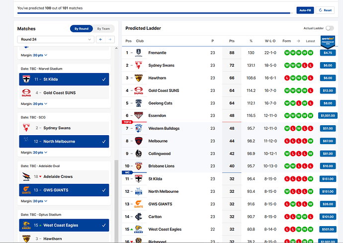
Task: Click the Collingwood logo in ladder
Action: click(x=139, y=154)
